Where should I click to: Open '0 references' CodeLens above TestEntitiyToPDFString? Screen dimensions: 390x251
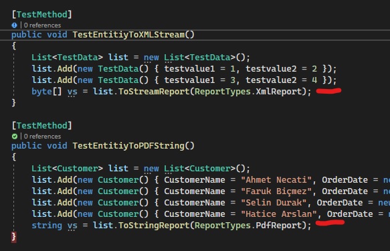point(42,137)
